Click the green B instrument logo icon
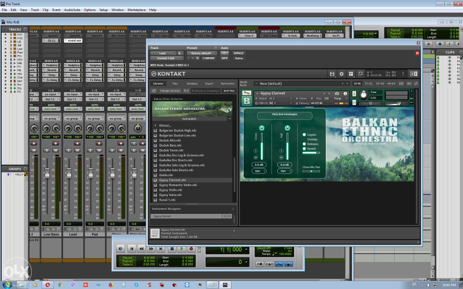Screen dimensions: 463x289 (247, 101)
